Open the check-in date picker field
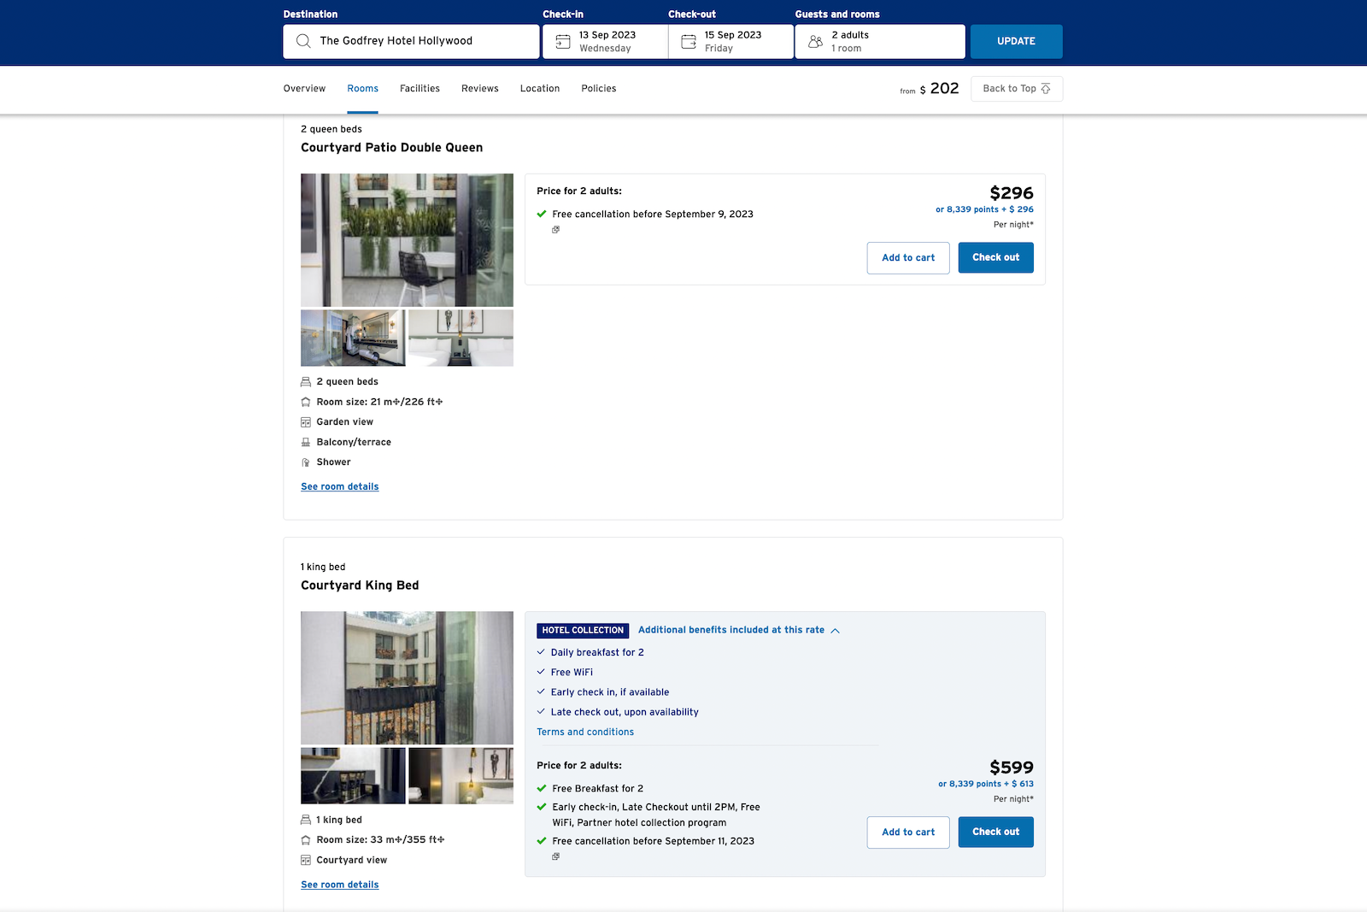The image size is (1367, 912). [605, 41]
